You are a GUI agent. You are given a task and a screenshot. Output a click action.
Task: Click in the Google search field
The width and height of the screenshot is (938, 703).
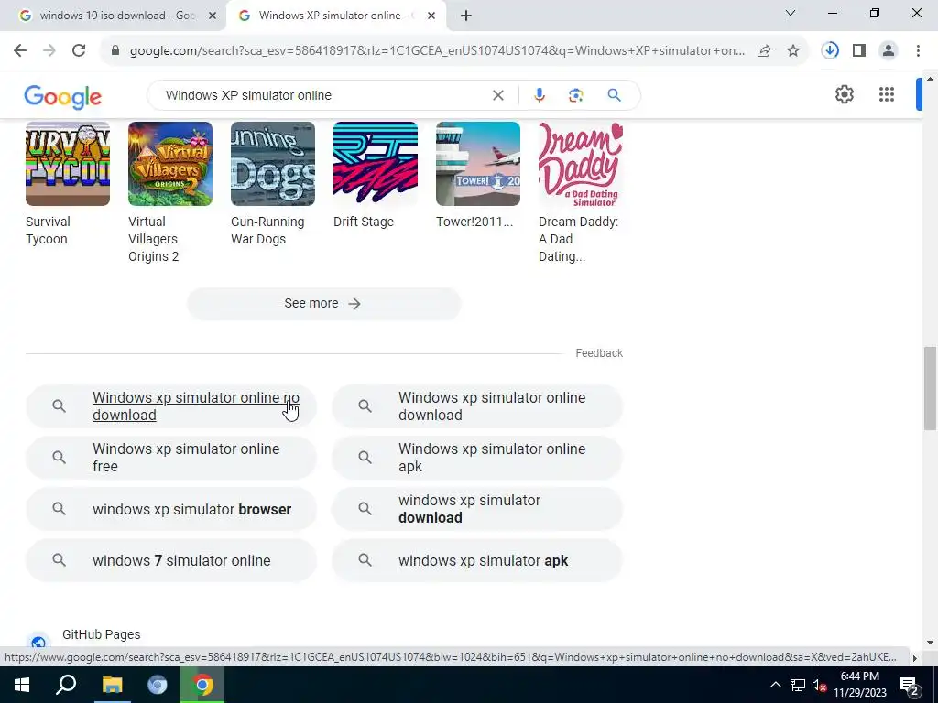[x=323, y=95]
